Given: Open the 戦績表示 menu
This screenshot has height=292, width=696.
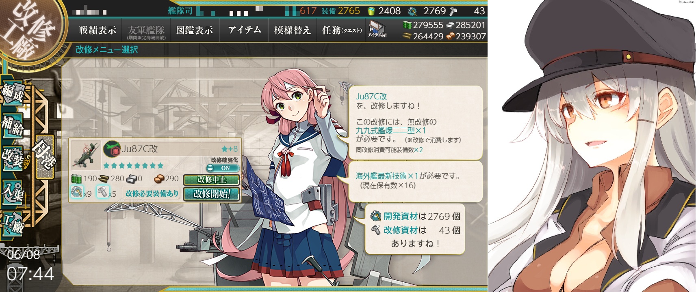Looking at the screenshot, I should tap(97, 30).
